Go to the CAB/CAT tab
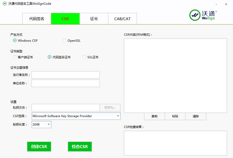Viewport: 233px width, 158px height. tap(123, 19)
